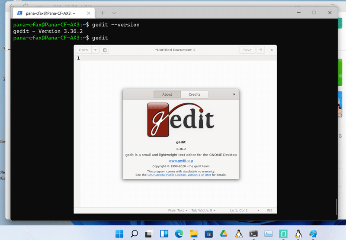Screen dimensions: 346x240
Task: Click line number 1 in gedit gutter
Action: [78, 58]
